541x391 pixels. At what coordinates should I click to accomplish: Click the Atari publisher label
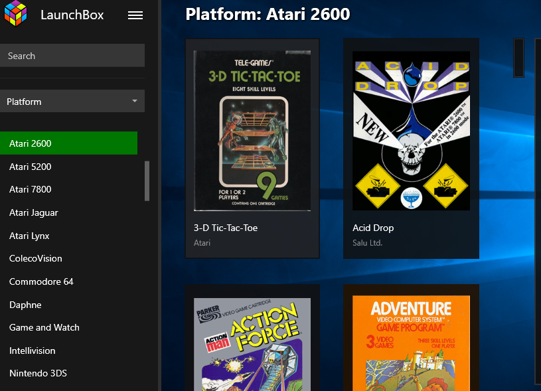pyautogui.click(x=202, y=243)
